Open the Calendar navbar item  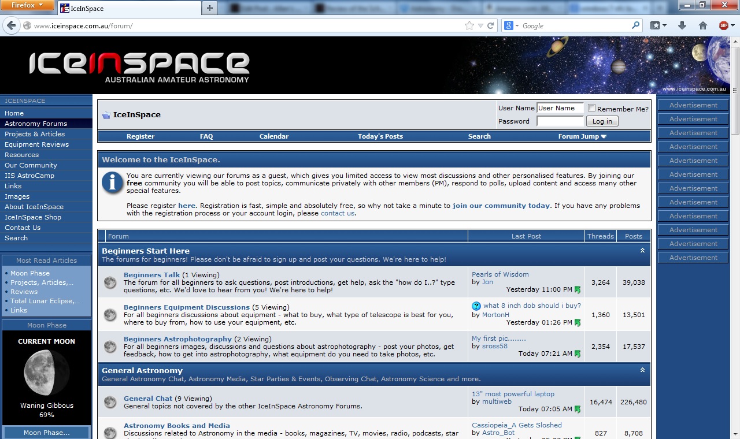(274, 136)
